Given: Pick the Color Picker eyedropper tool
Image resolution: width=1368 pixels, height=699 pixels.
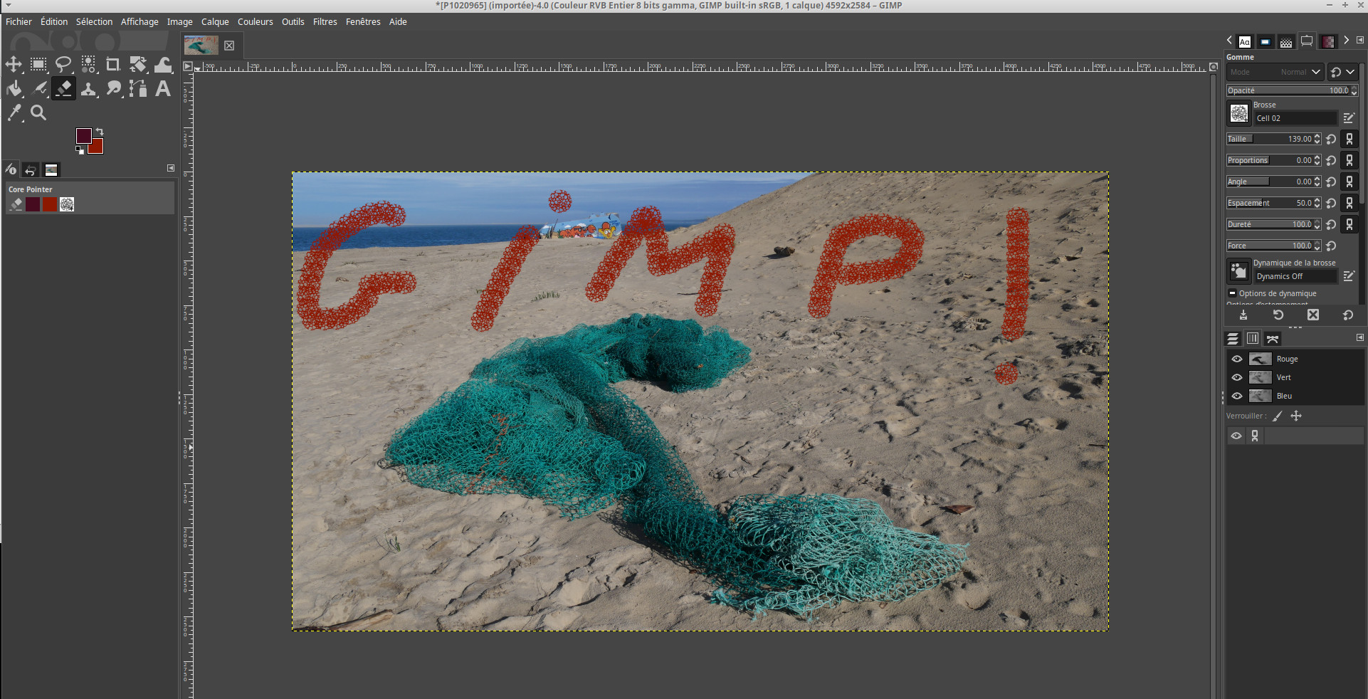Looking at the screenshot, I should point(14,112).
